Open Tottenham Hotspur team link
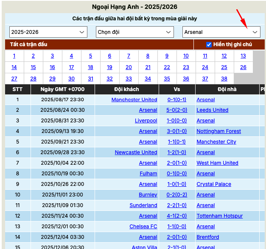Viewport: 266px width, 249px height. click(219, 216)
